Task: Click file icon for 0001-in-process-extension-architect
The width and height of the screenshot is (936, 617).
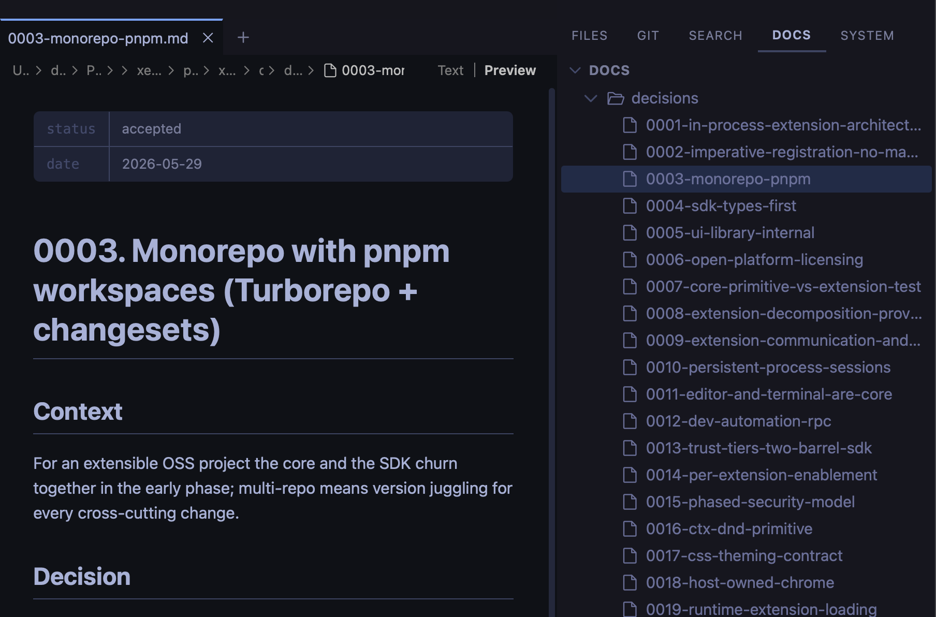Action: (x=630, y=125)
